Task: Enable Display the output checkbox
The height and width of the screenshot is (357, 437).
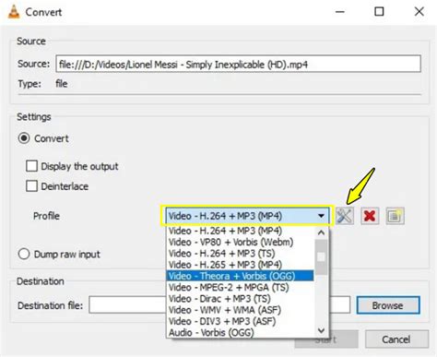Action: [31, 166]
